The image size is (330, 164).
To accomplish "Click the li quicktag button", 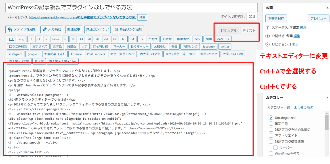I will 46,39.
